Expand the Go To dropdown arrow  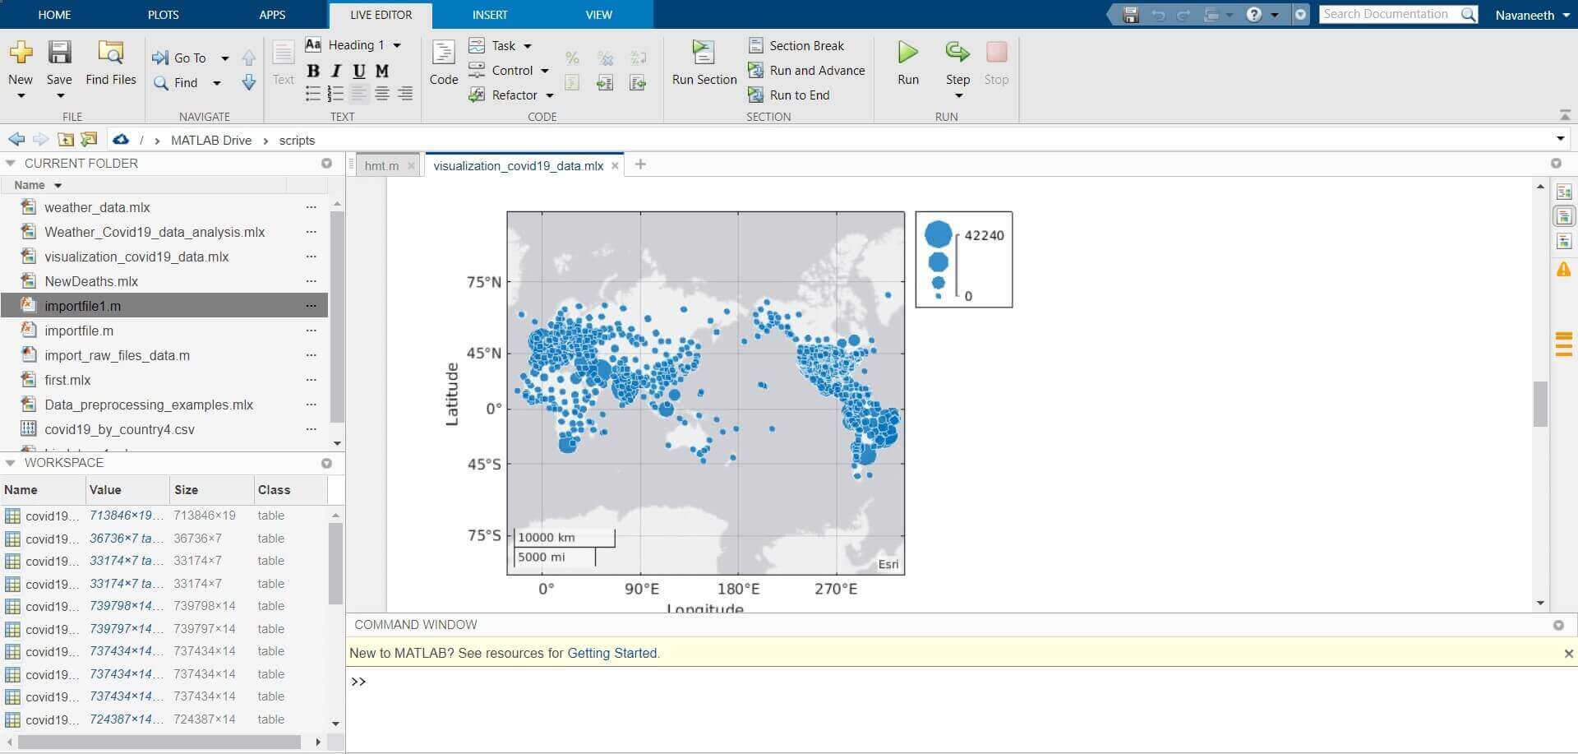point(224,58)
